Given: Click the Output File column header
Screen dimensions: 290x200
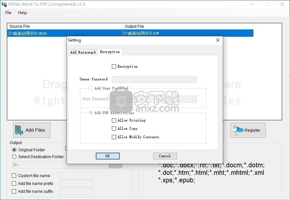Looking at the screenshot, I should [x=188, y=26].
